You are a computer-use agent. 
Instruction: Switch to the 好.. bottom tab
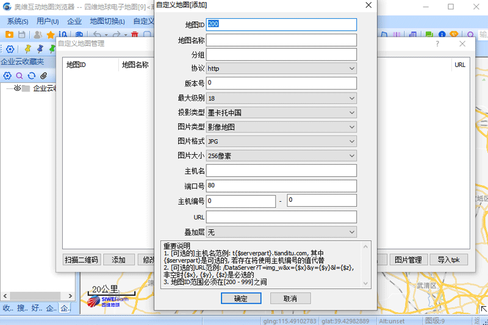(37, 308)
